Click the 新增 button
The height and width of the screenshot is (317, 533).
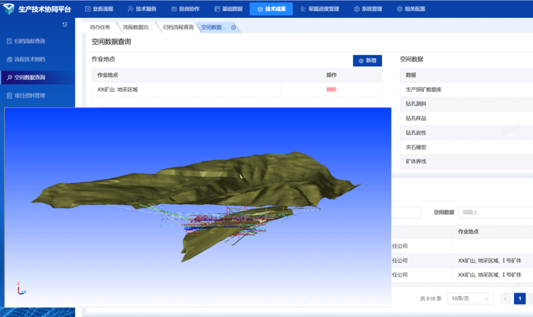click(x=368, y=60)
